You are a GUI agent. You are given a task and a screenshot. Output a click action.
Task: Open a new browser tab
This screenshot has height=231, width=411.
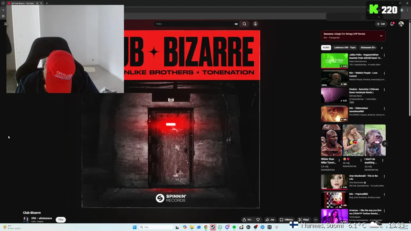[x=47, y=3]
